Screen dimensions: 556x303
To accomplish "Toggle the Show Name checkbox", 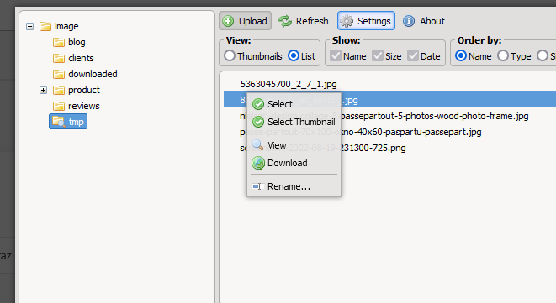I will click(x=336, y=55).
